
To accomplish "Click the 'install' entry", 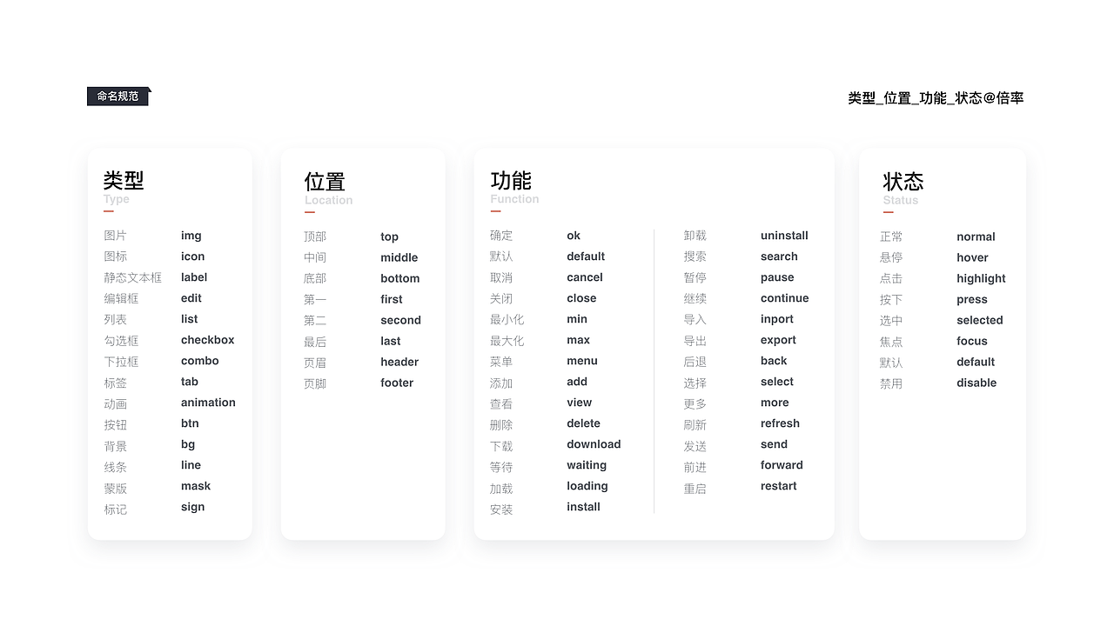I will pyautogui.click(x=583, y=507).
